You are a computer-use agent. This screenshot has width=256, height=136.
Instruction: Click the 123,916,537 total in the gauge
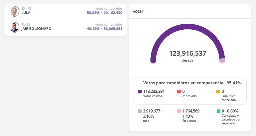click(x=187, y=54)
